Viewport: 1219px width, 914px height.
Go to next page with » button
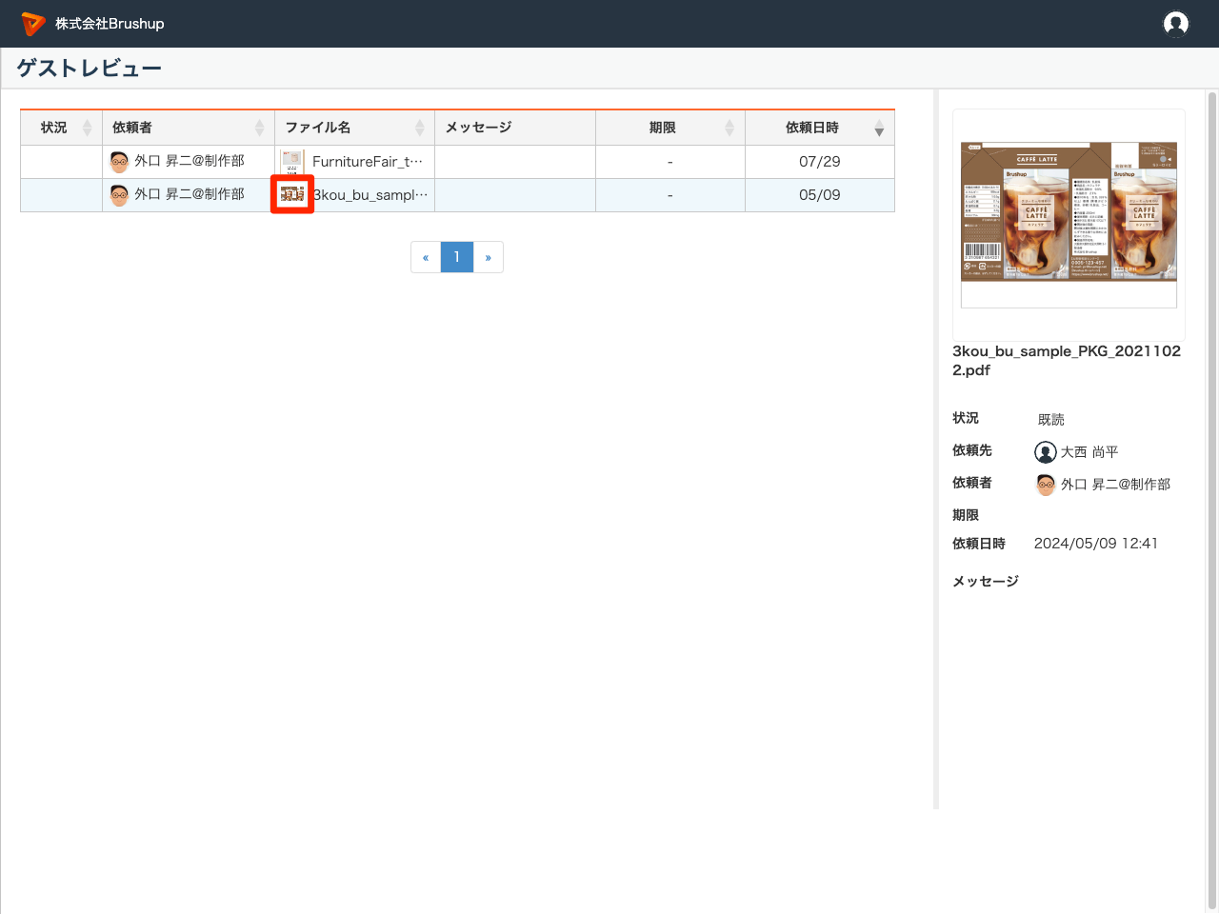click(x=488, y=257)
